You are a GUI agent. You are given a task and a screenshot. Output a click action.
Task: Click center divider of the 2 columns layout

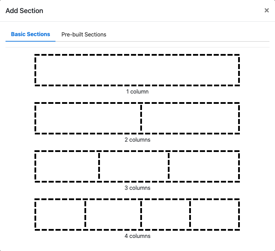(141, 118)
